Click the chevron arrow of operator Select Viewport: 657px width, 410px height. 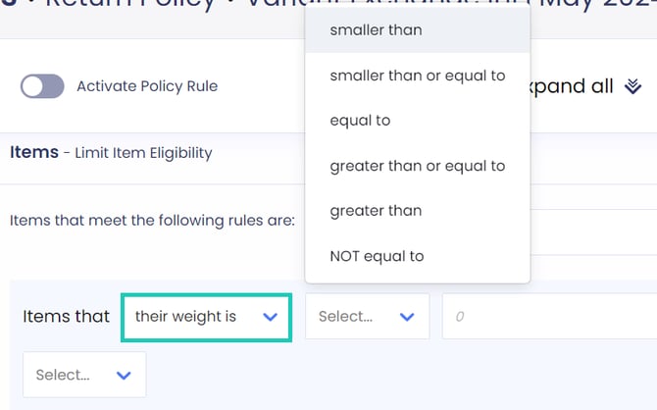pos(407,317)
